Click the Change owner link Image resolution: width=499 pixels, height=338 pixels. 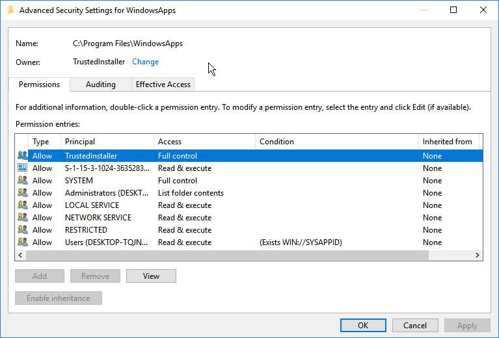(146, 62)
